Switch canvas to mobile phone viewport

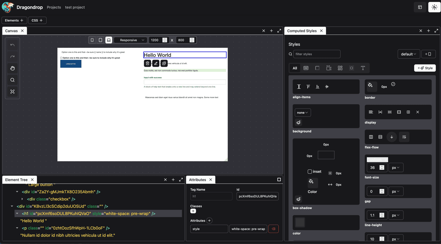tap(92, 40)
